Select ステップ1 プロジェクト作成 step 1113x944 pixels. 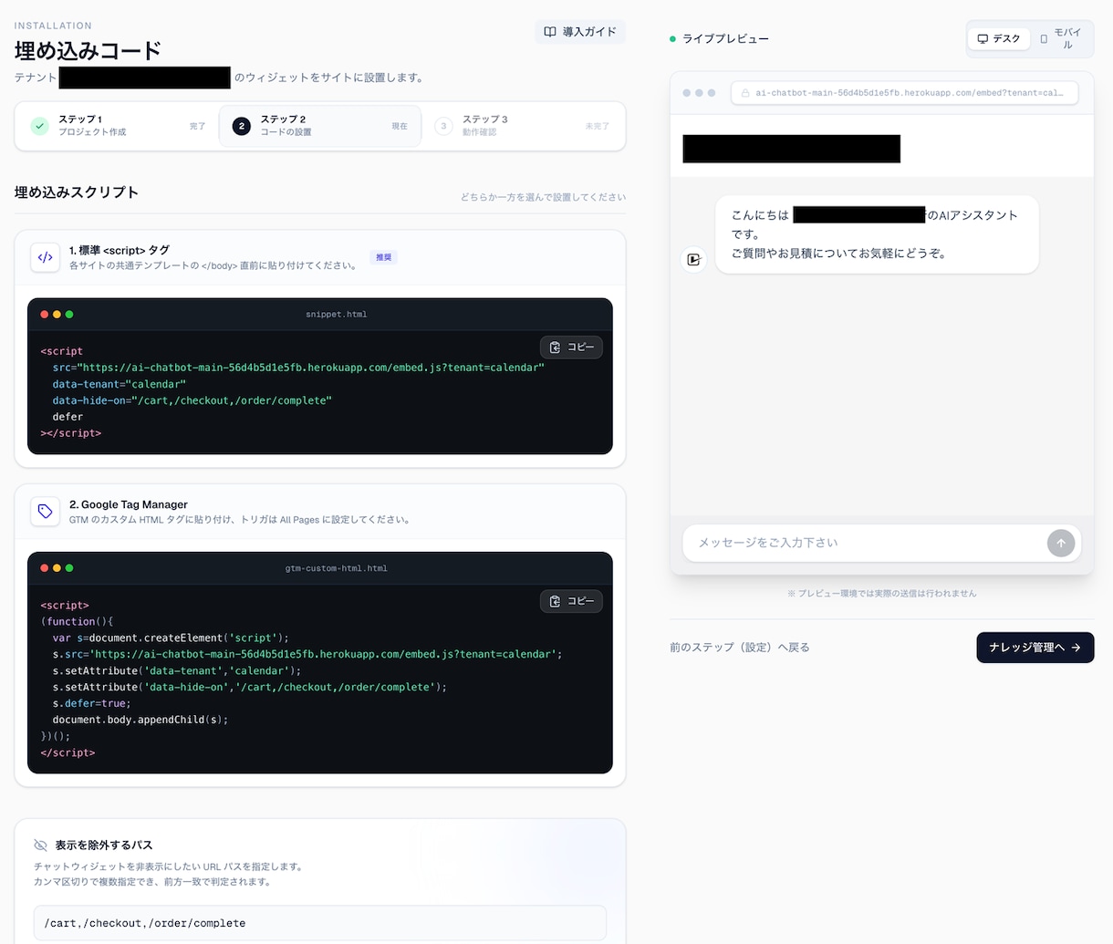click(118, 126)
